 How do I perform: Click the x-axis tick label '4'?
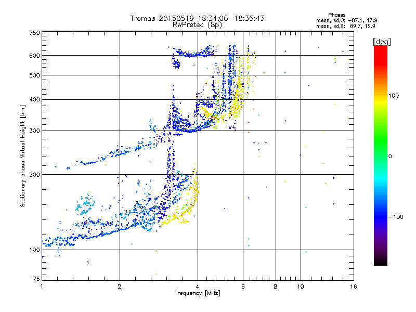tap(198, 287)
